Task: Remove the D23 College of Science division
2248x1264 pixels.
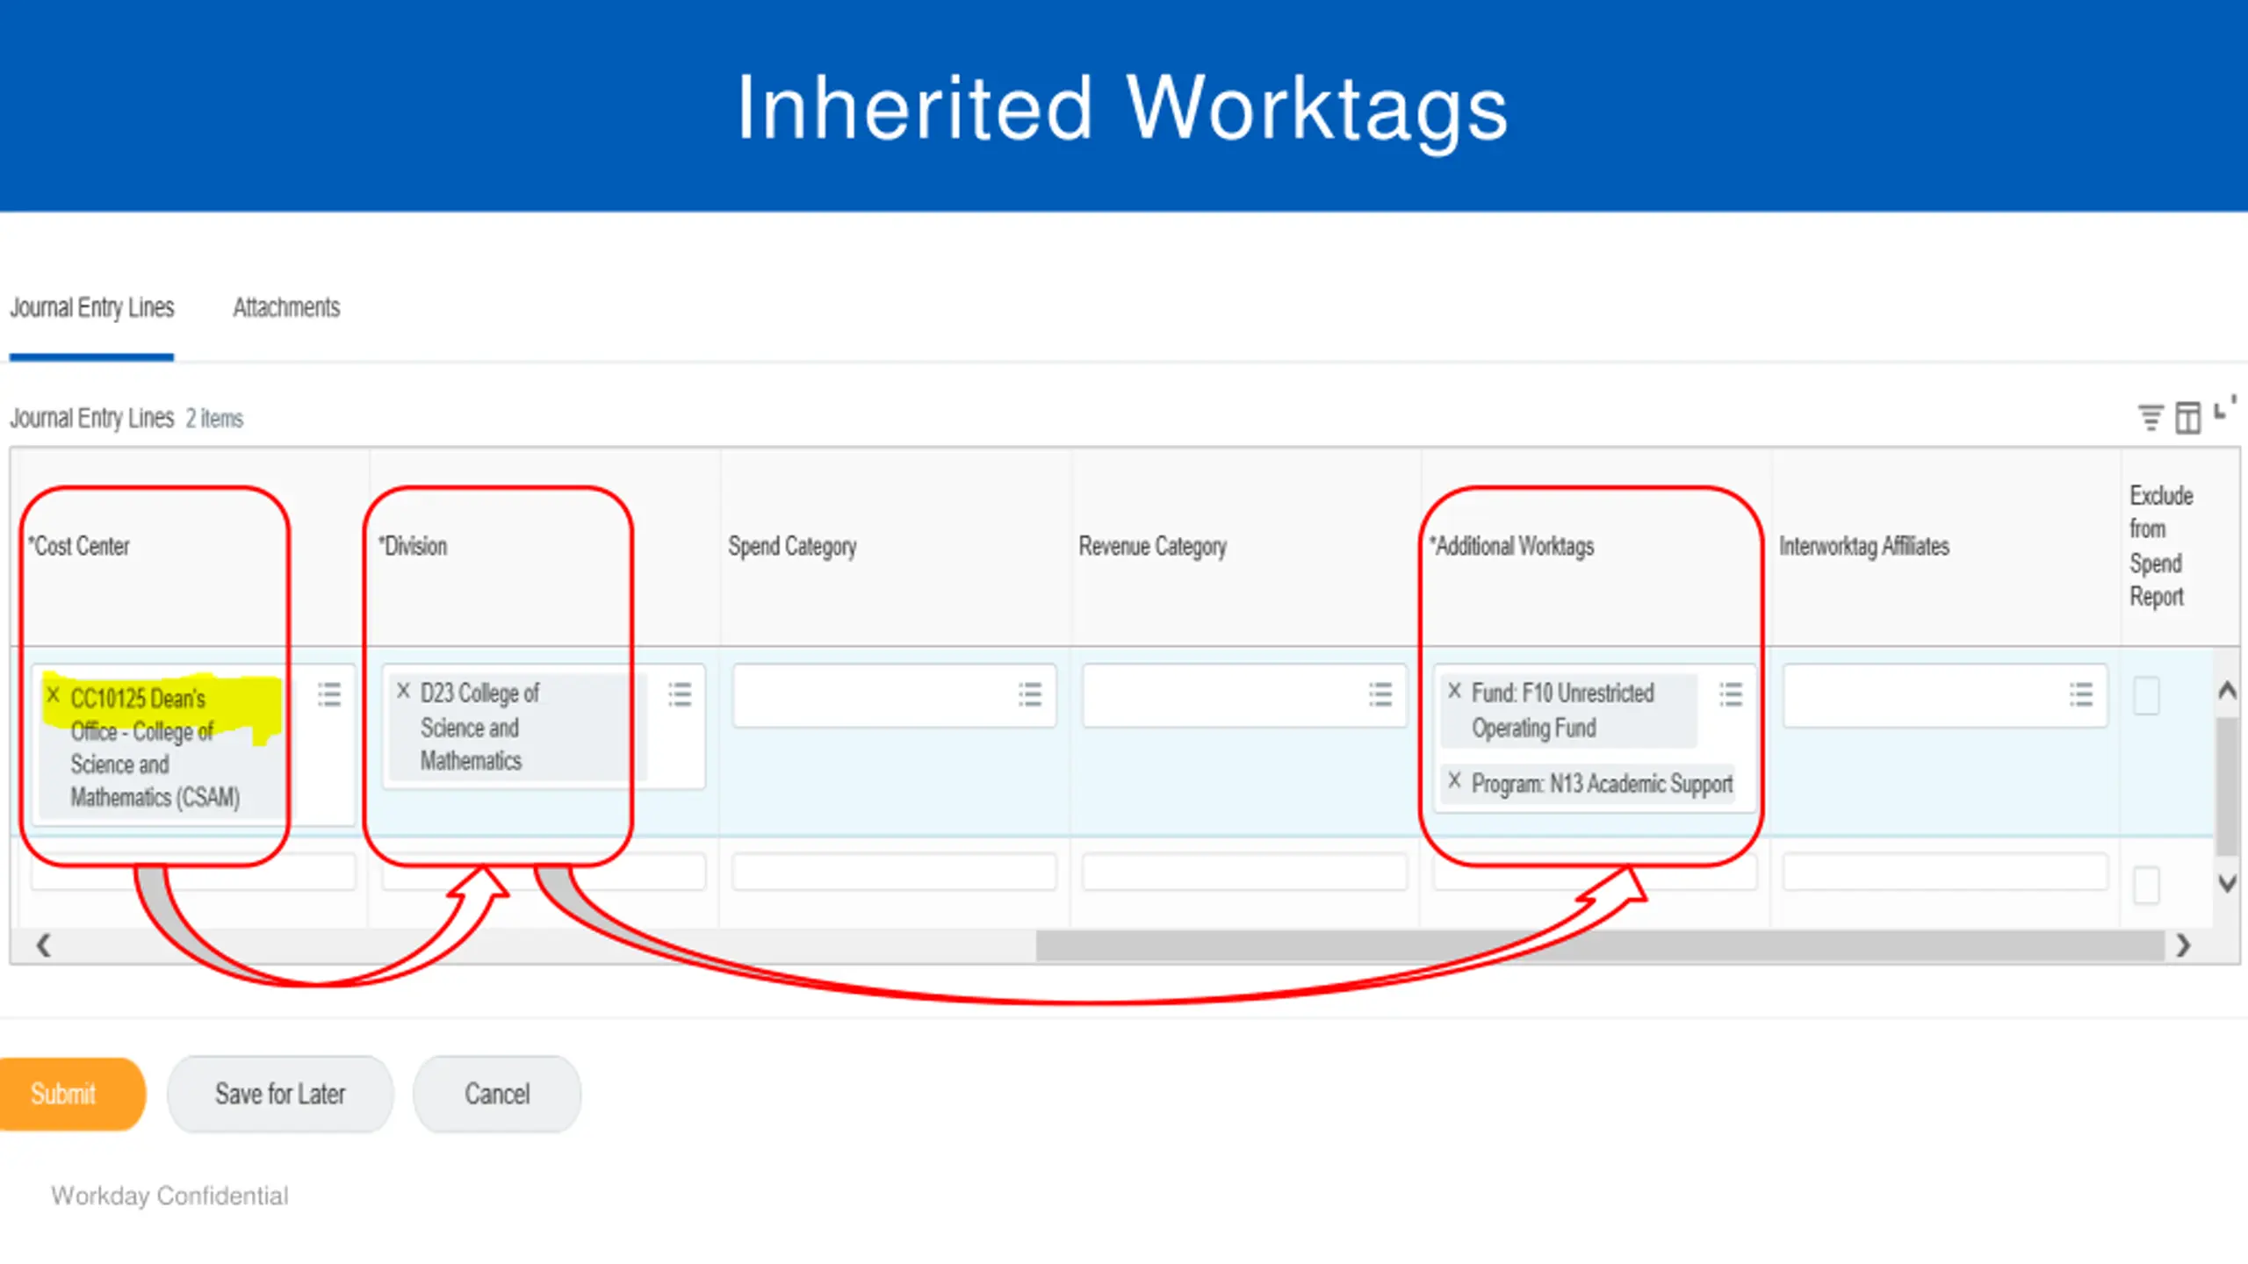Action: pyautogui.click(x=403, y=691)
